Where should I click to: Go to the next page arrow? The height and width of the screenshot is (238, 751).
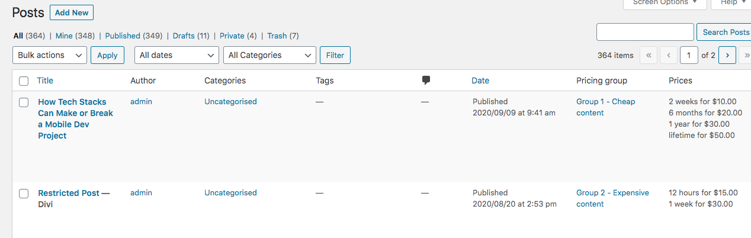coord(727,55)
